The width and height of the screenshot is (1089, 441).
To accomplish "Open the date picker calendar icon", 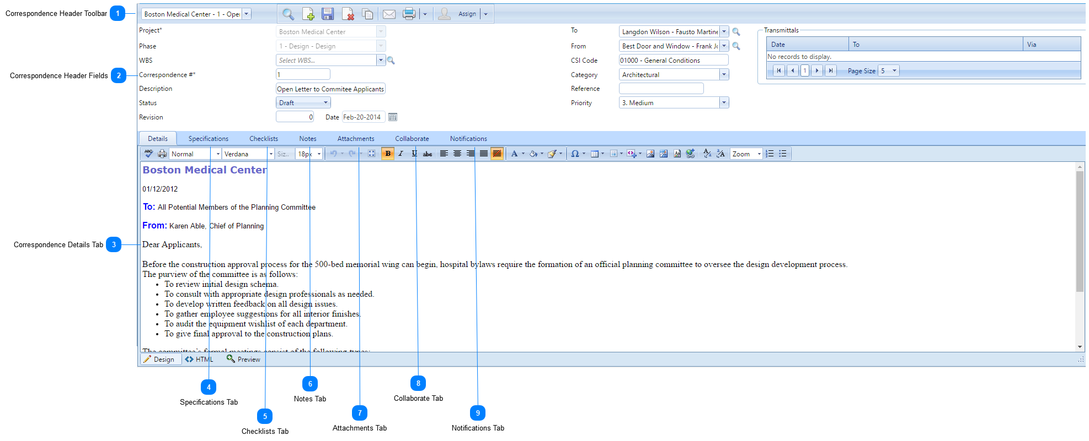I will [393, 117].
